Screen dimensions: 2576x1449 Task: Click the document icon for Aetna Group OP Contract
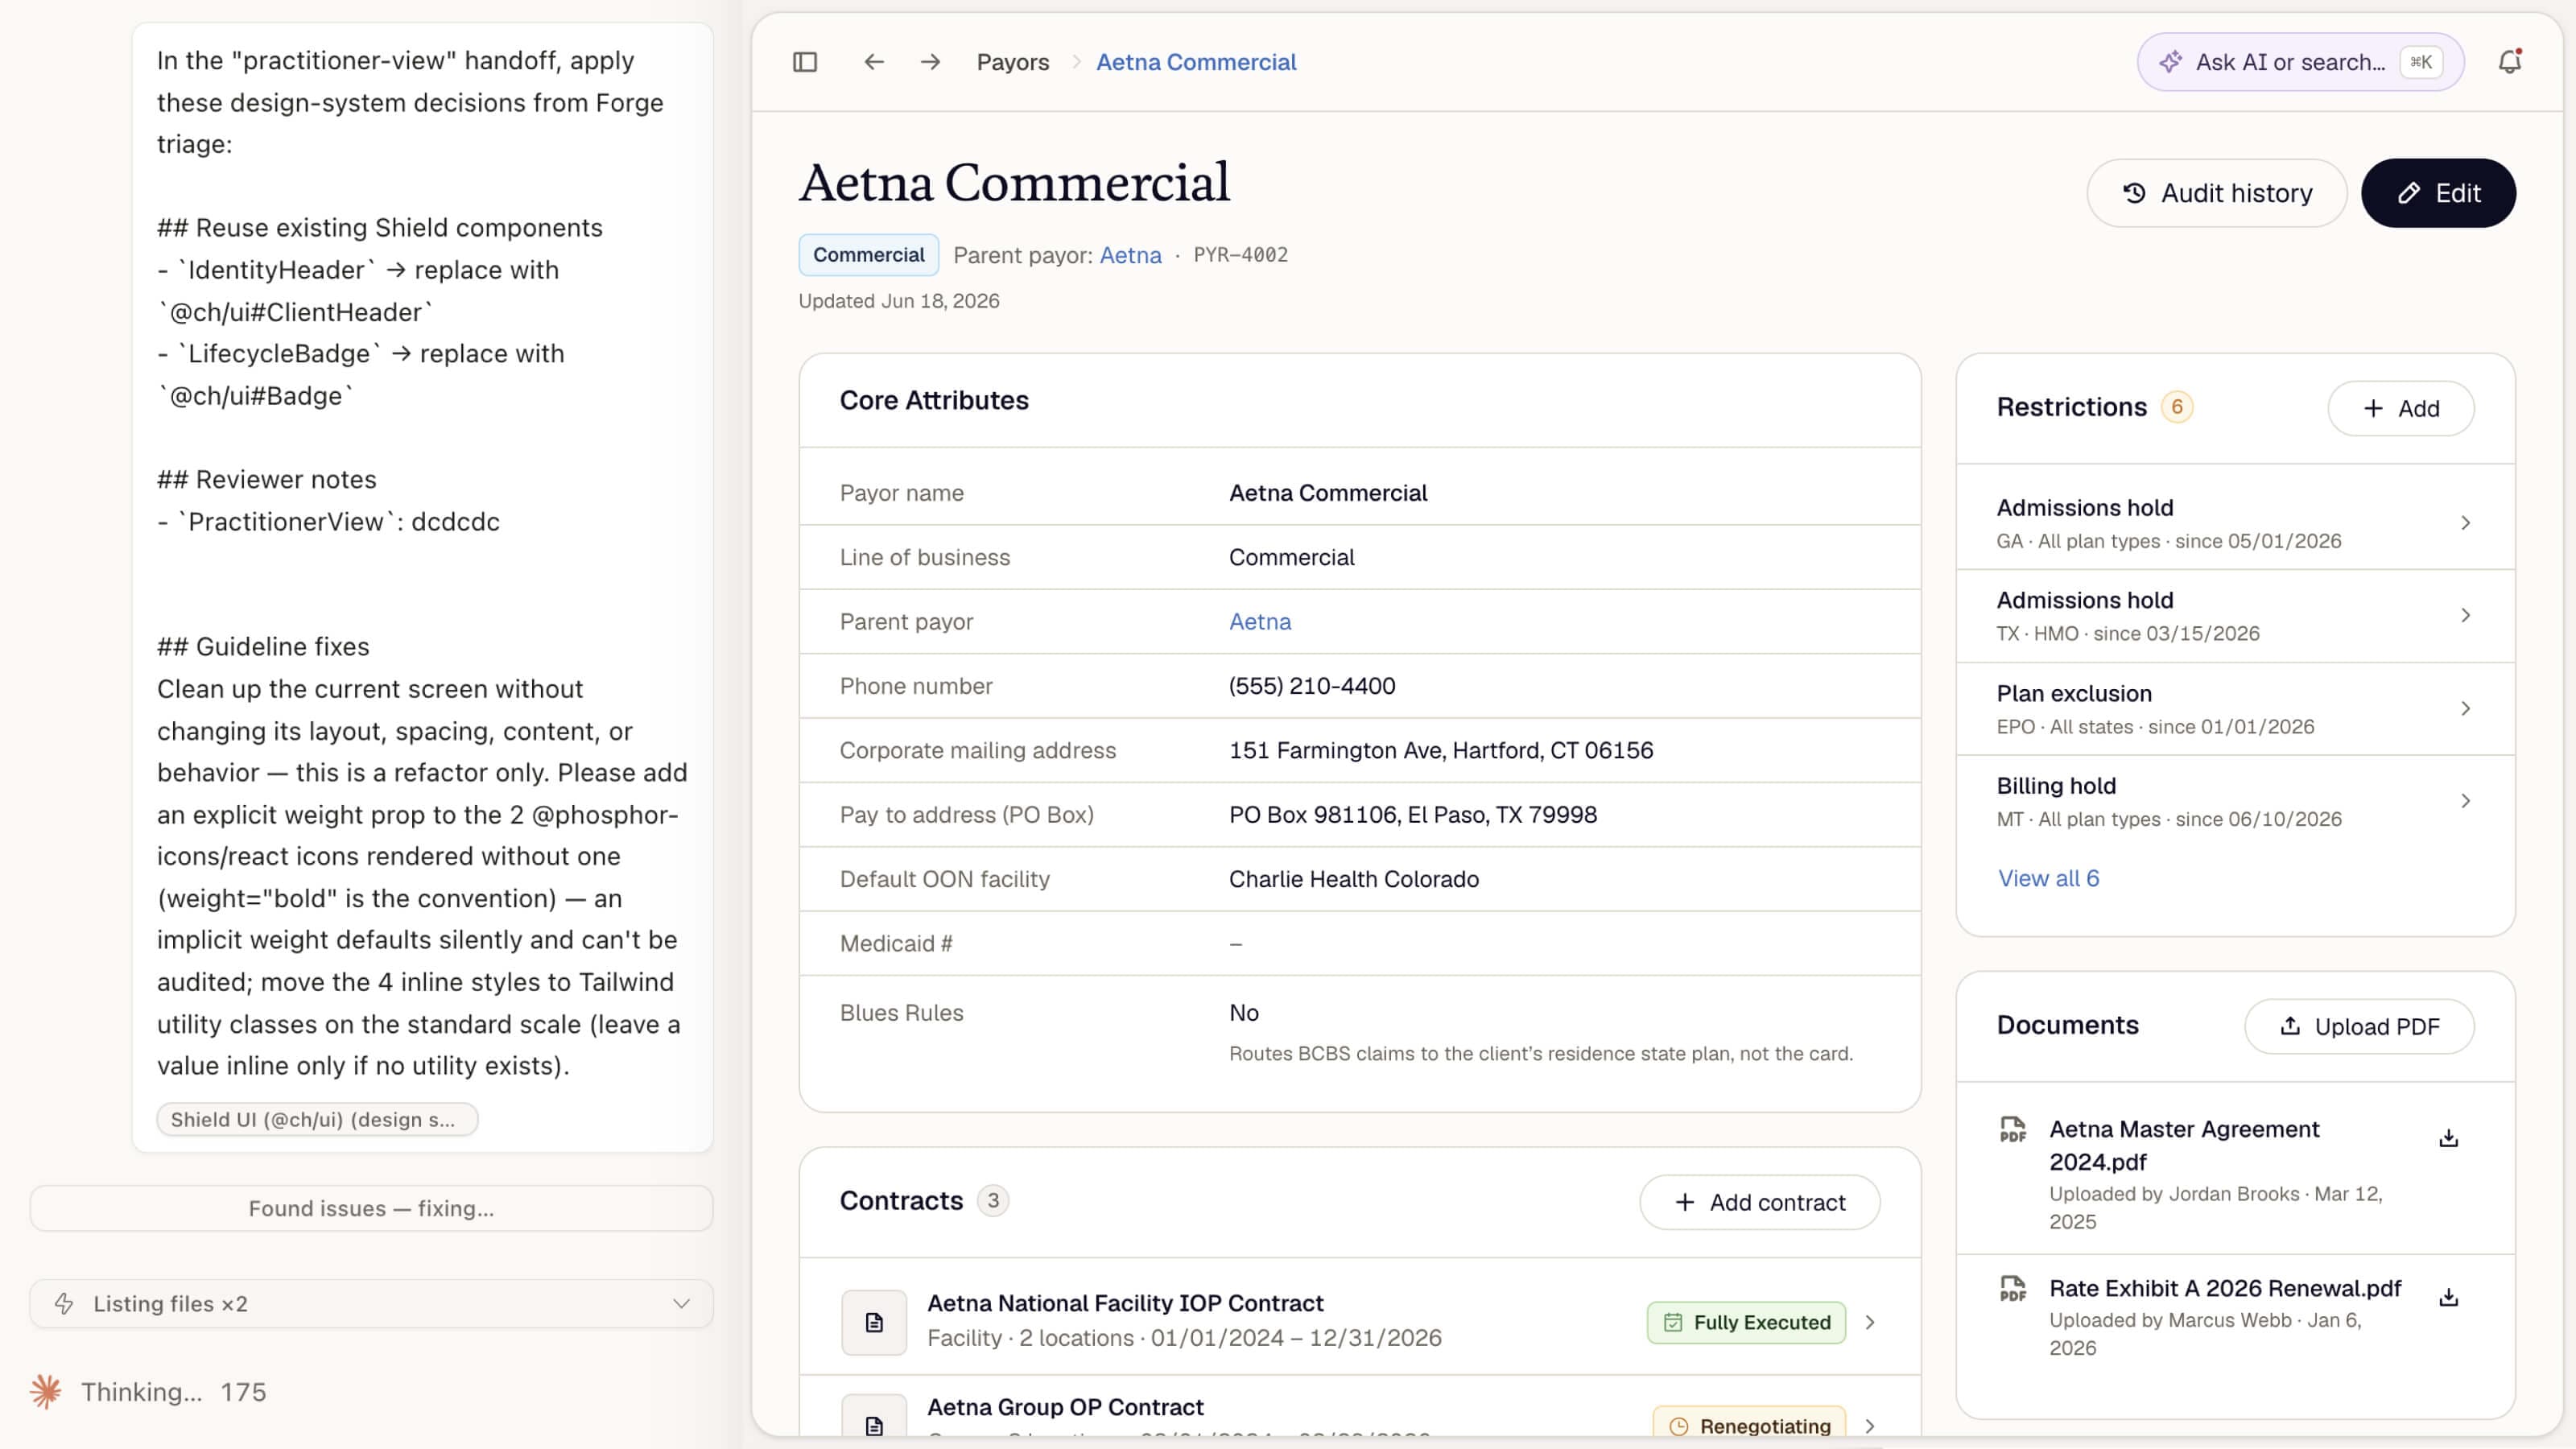click(874, 1422)
